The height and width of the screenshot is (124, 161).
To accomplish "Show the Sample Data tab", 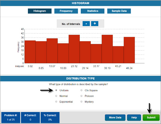I will (x=119, y=11).
